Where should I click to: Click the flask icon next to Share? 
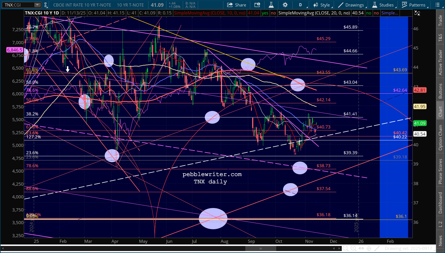(x=271, y=5)
